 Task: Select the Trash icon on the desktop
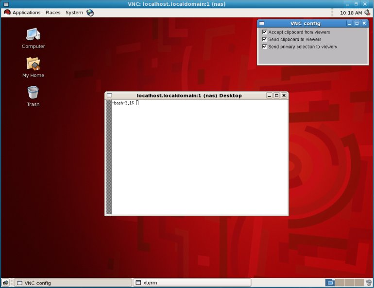pos(33,93)
